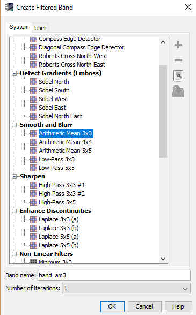
Task: Click the icon beside High-Pass 5x5
Action: tap(33, 202)
